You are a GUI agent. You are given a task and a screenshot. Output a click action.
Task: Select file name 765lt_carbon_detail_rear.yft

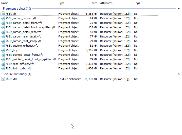[23, 32]
